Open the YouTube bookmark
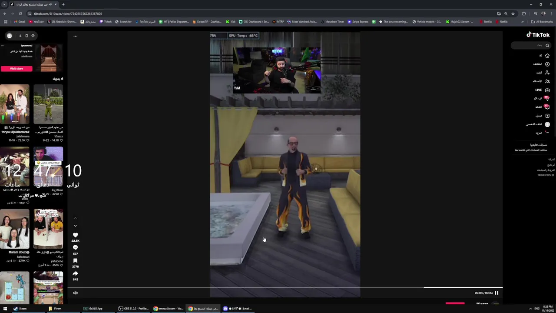Viewport: 556px width, 313px height. [x=36, y=22]
